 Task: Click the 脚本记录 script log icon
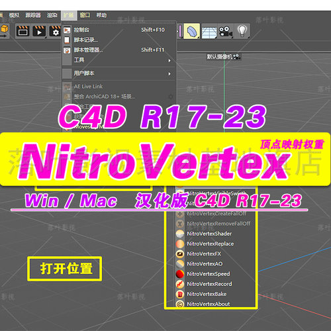point(67,40)
